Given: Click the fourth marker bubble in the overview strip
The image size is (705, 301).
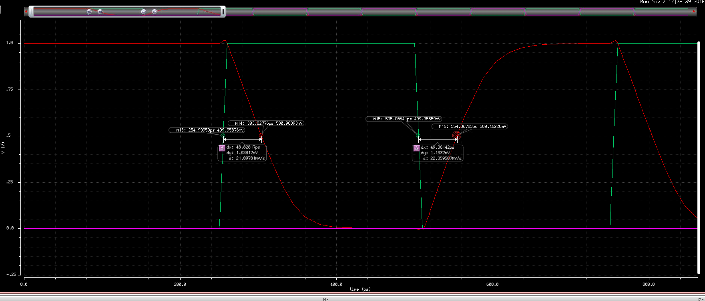Looking at the screenshot, I should [155, 12].
